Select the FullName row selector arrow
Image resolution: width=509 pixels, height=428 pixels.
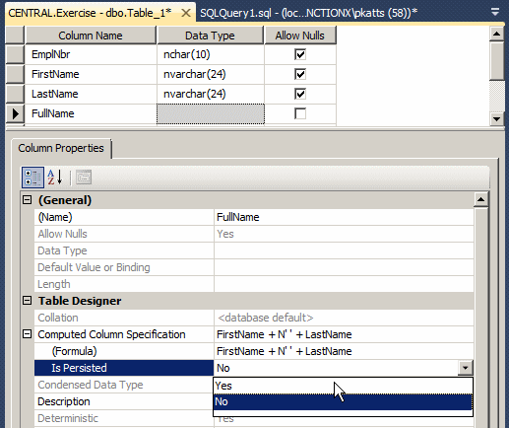pyautogui.click(x=15, y=113)
